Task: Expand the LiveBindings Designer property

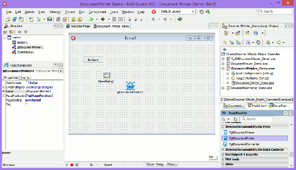Action: (x=4, y=87)
